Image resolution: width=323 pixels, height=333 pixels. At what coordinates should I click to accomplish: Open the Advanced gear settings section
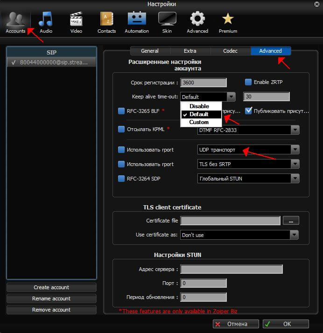[197, 22]
